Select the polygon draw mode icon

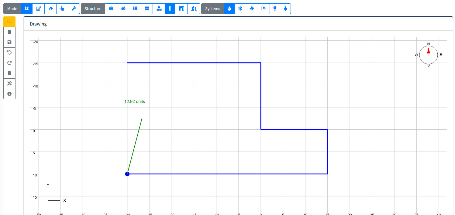coord(27,9)
